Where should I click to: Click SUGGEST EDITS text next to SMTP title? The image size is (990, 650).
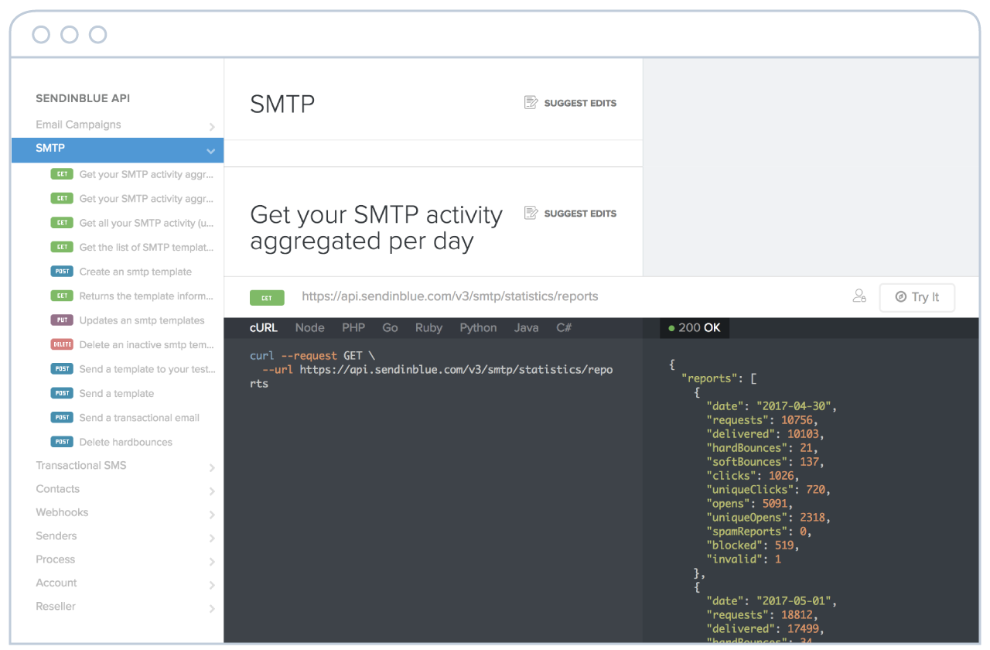point(580,103)
